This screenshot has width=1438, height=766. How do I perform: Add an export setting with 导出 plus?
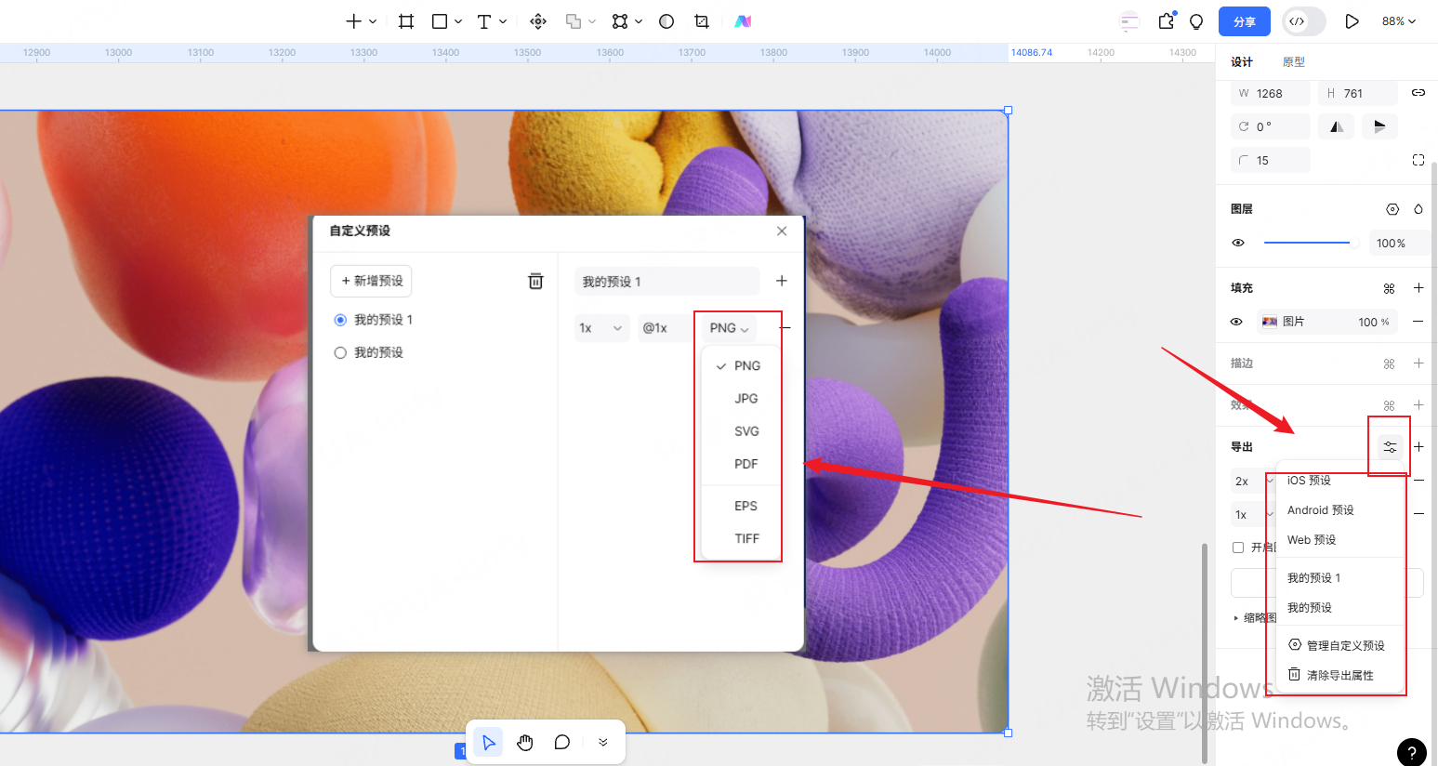1418,447
